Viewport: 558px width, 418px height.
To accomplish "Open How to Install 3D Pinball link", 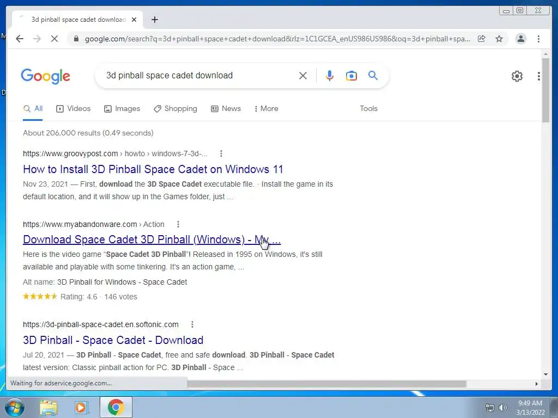I will 153,169.
